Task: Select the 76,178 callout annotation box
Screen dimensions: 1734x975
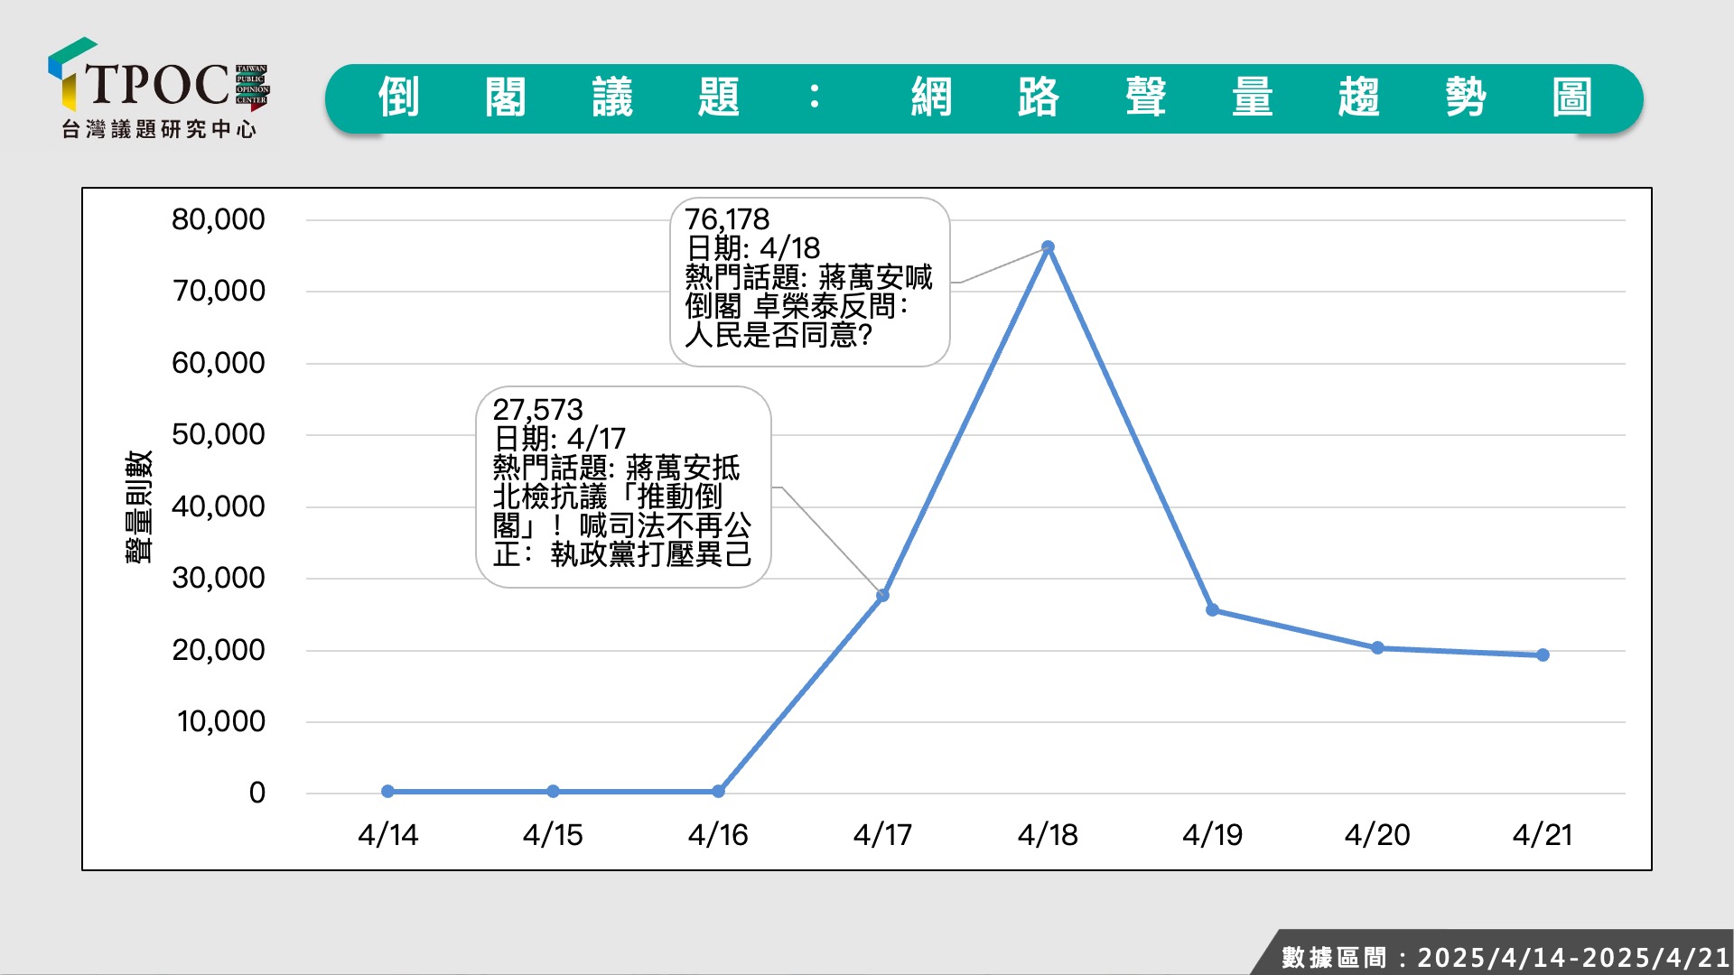Action: click(809, 282)
